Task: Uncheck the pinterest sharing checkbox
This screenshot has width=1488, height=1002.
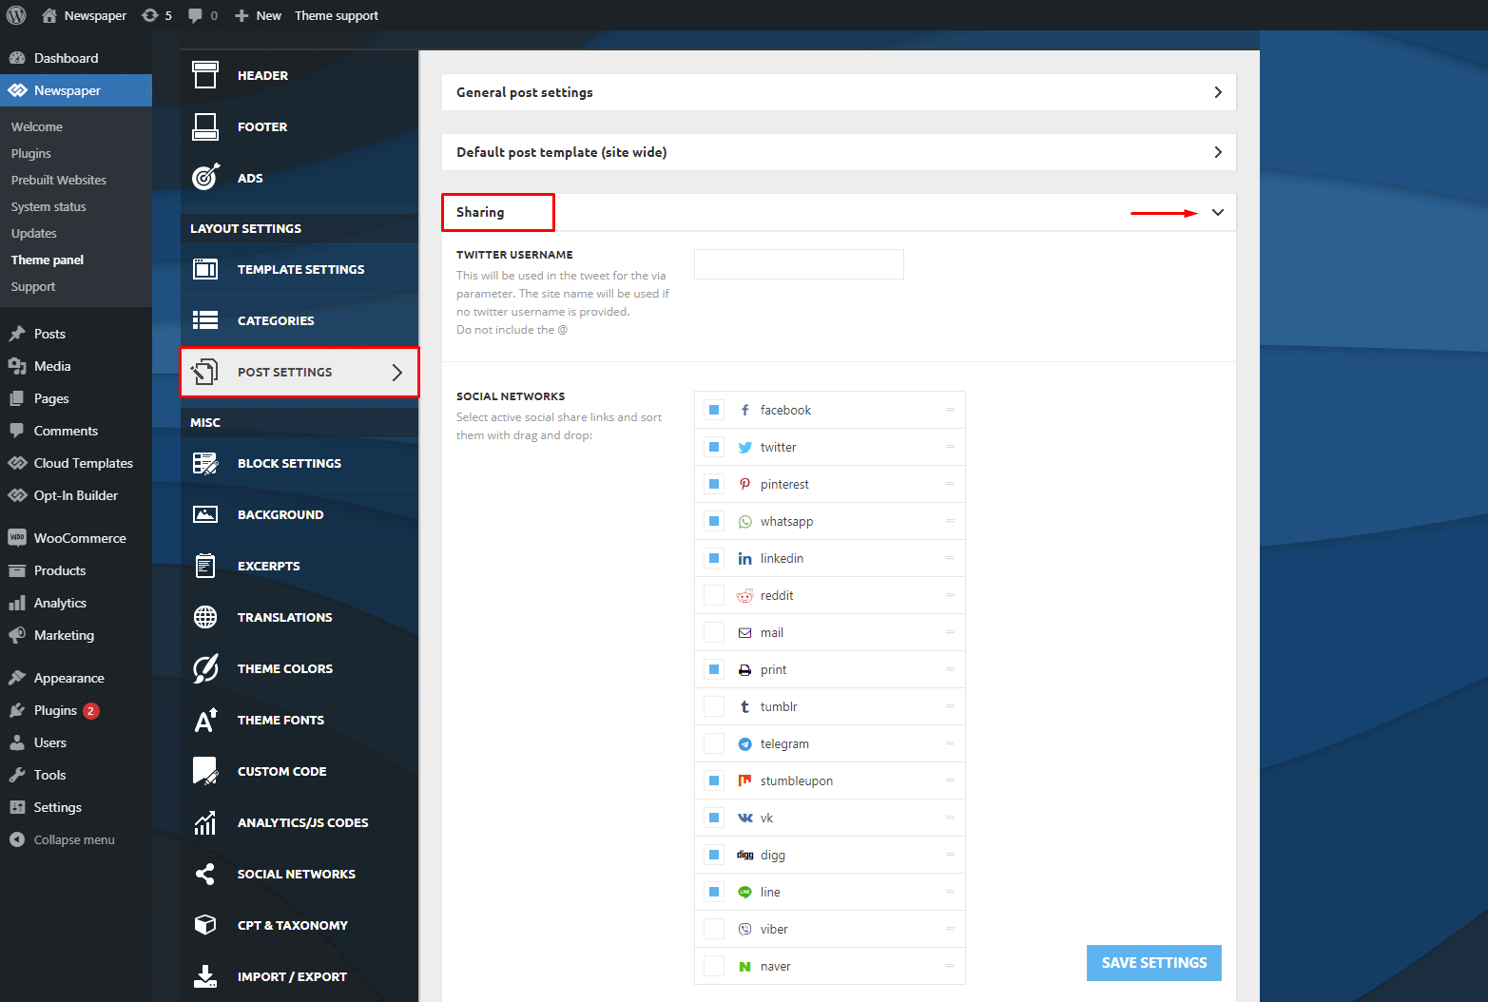Action: coord(714,484)
